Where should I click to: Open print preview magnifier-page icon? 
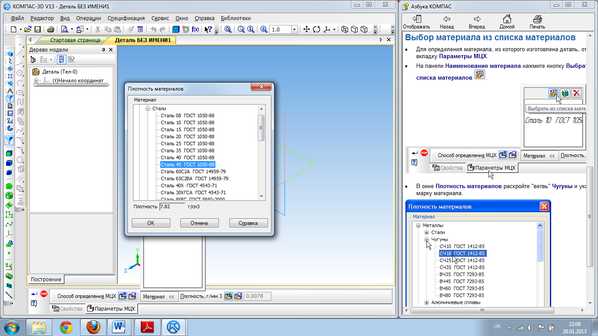64,29
